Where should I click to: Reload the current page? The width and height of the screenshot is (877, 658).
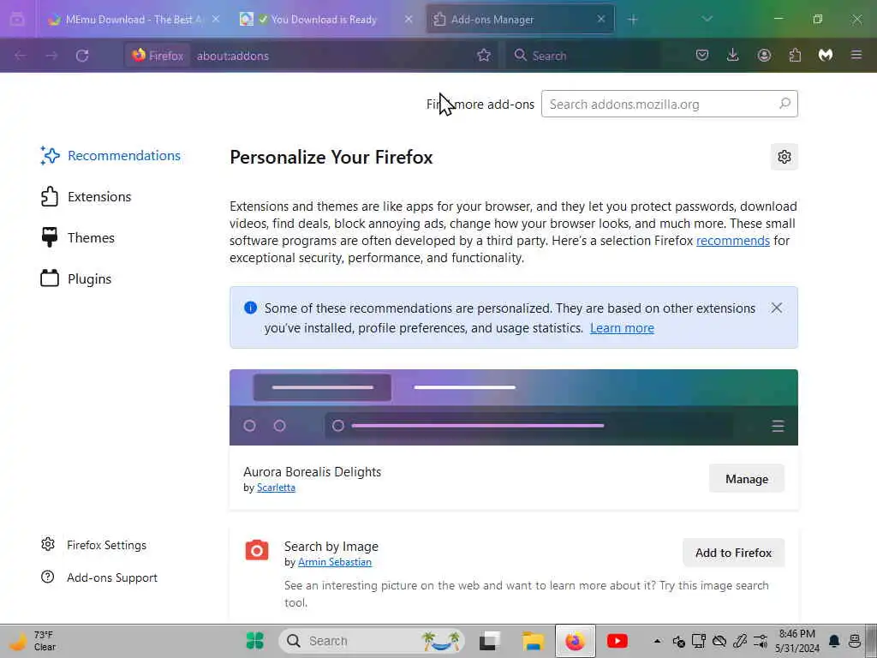(82, 56)
